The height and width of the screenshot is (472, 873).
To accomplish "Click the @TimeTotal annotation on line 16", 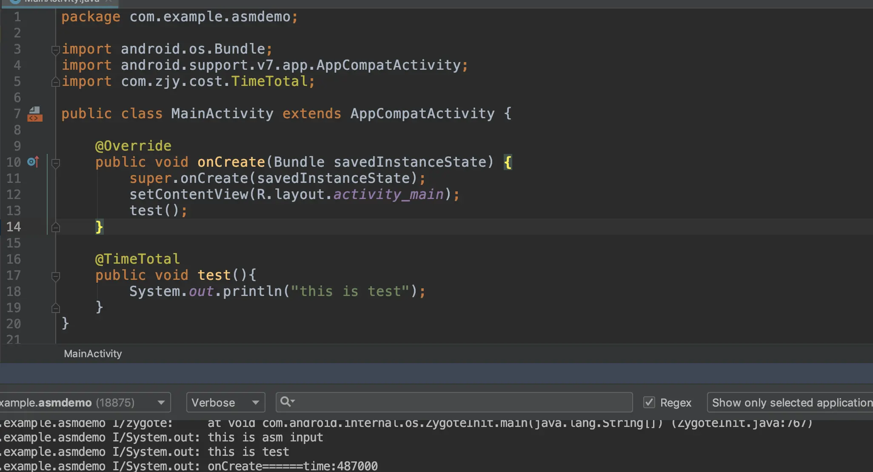I will tap(137, 259).
